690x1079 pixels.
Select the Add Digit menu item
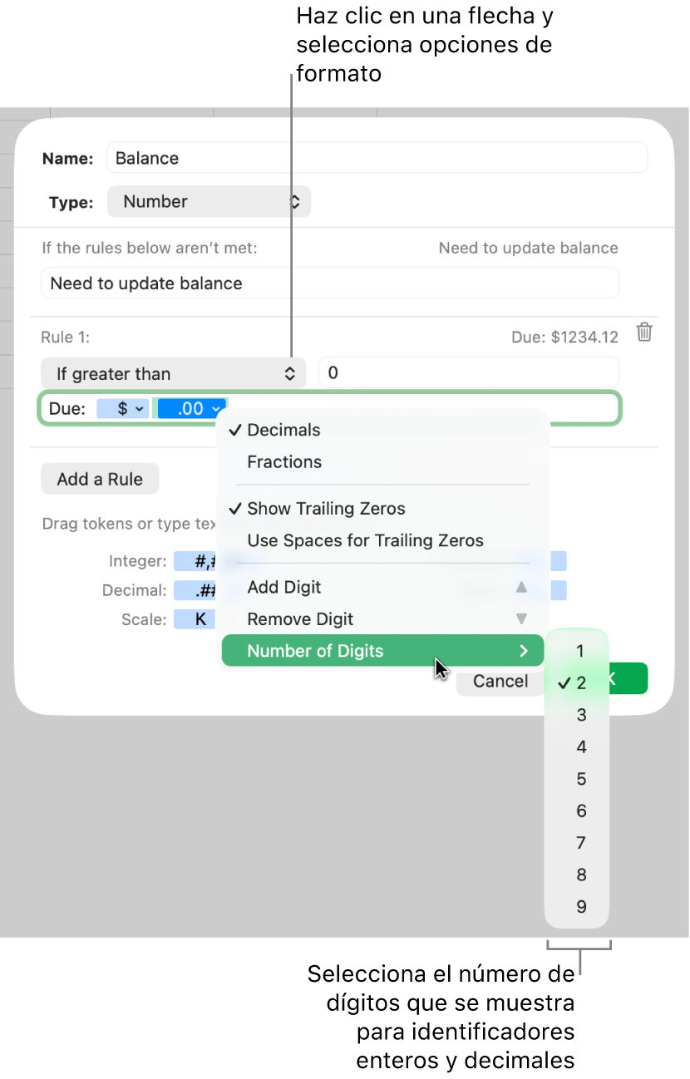[x=283, y=586]
